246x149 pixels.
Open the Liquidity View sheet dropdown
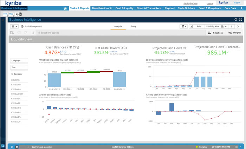click(x=216, y=26)
